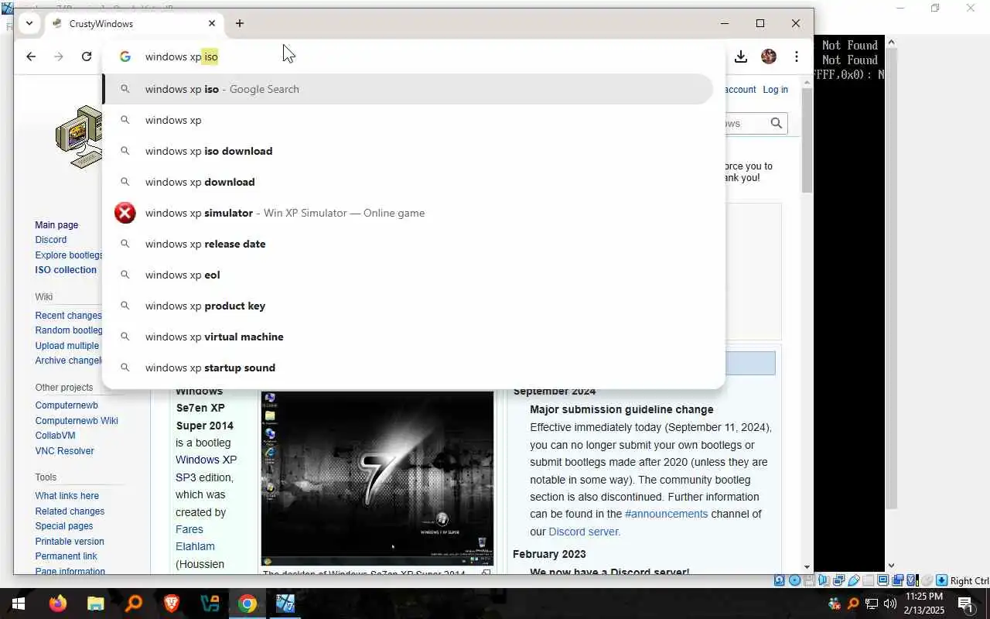990x619 pixels.
Task: Click the system tray network icon
Action: (872, 604)
